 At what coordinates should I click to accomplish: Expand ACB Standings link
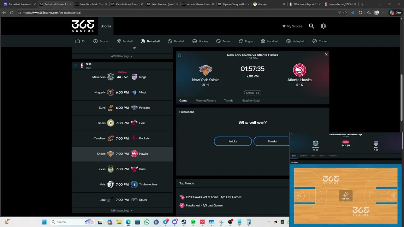(x=122, y=56)
